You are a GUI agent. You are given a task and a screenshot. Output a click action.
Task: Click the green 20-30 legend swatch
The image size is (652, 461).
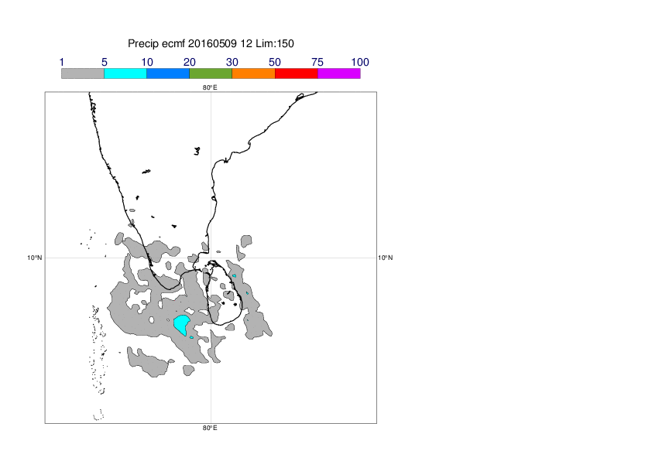coord(211,73)
